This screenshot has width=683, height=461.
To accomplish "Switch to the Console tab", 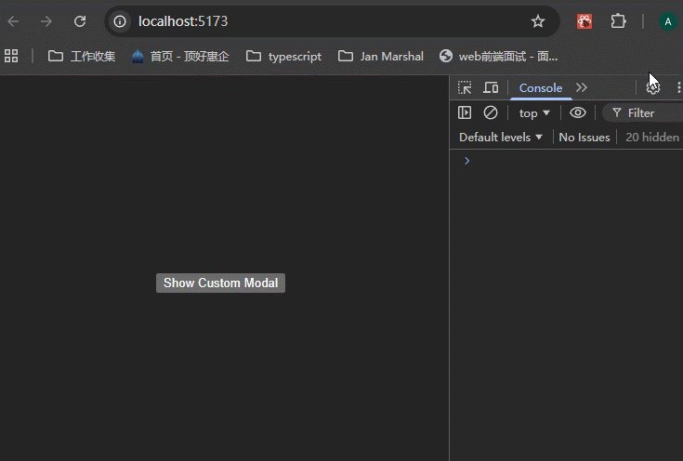I will click(x=540, y=87).
